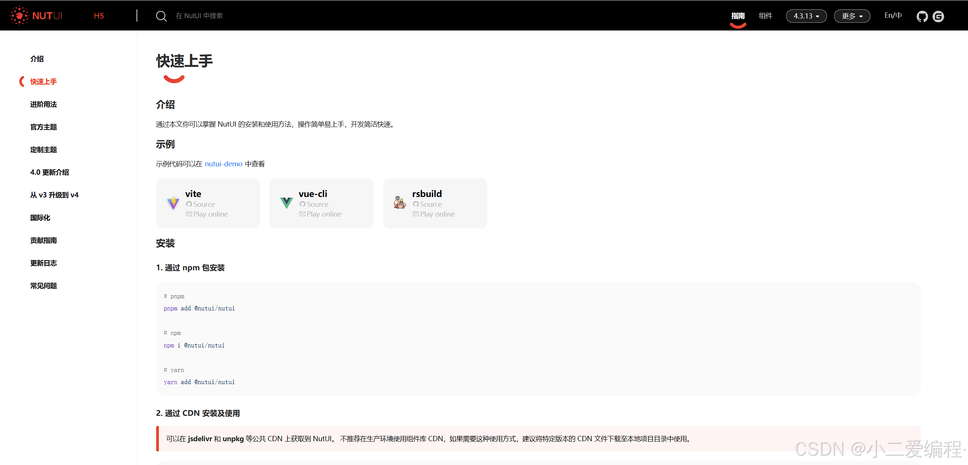Click the vite logo icon
This screenshot has width=968, height=465.
(x=173, y=203)
